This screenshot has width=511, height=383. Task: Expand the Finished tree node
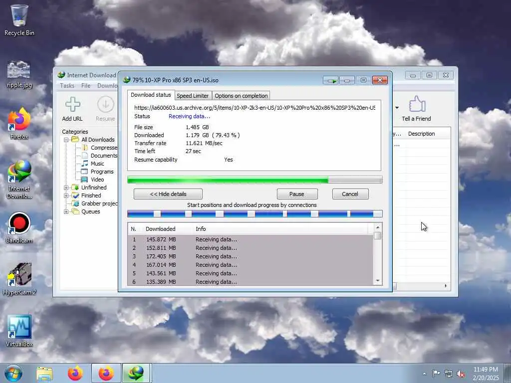(66, 195)
